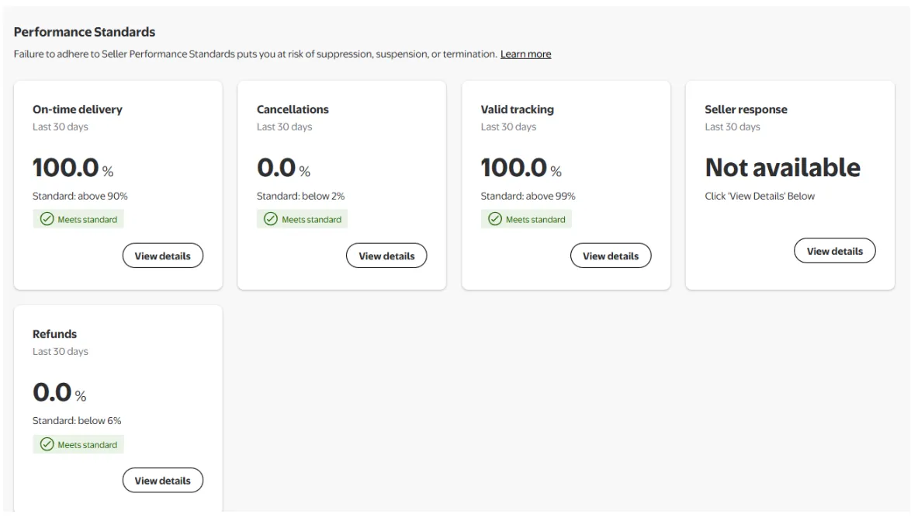Click the 'Failure to adhere' warning sentence
This screenshot has height=518, width=911.
pos(255,54)
